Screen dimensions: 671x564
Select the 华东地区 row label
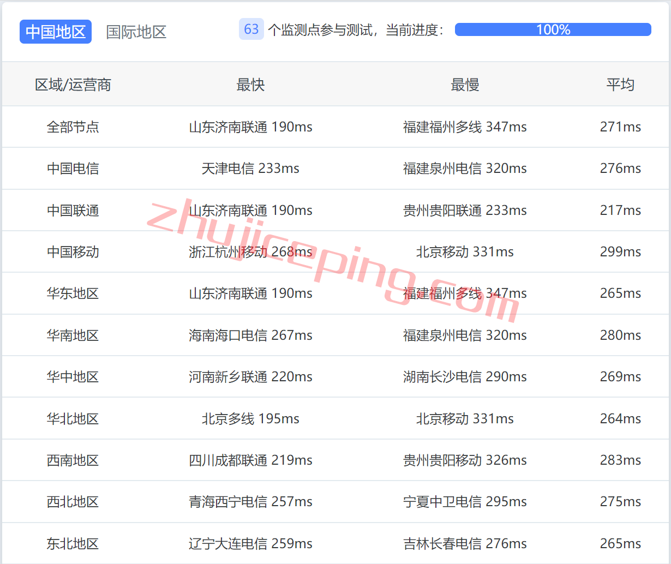click(x=73, y=293)
